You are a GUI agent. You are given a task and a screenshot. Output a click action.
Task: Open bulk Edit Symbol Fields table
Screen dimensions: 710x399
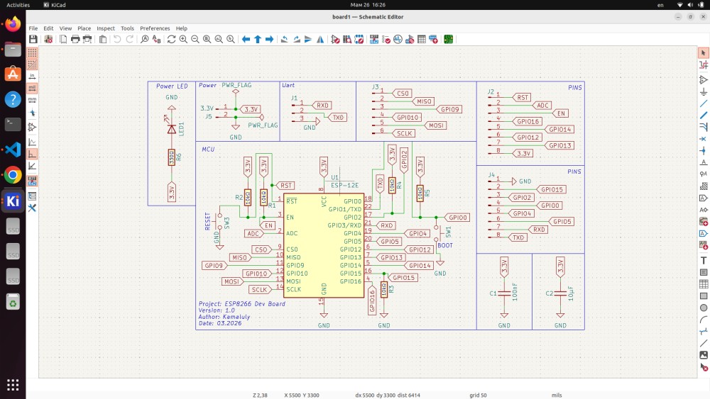(x=422, y=39)
